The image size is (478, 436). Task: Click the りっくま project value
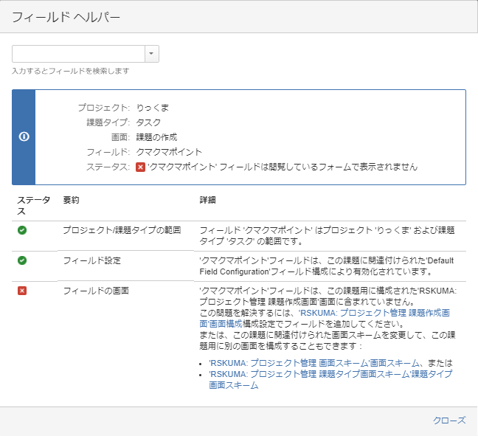point(153,108)
